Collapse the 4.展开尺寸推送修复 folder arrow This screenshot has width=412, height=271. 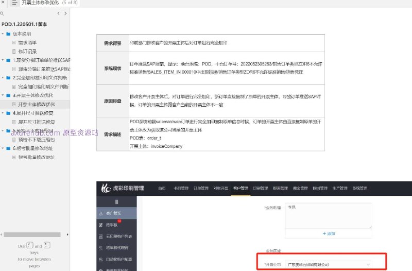click(x=3, y=113)
